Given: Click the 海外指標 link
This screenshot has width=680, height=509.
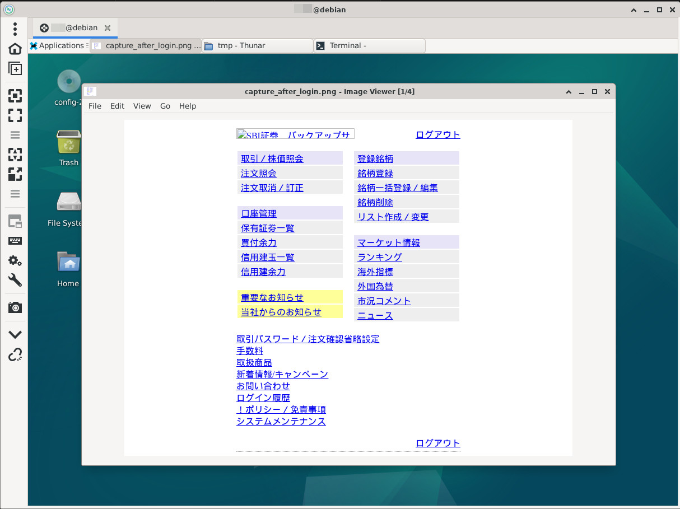Looking at the screenshot, I should click(375, 272).
